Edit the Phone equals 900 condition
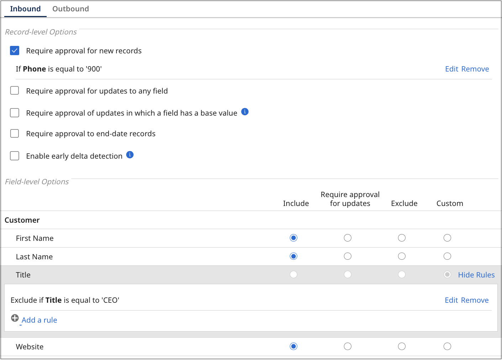 pyautogui.click(x=451, y=69)
